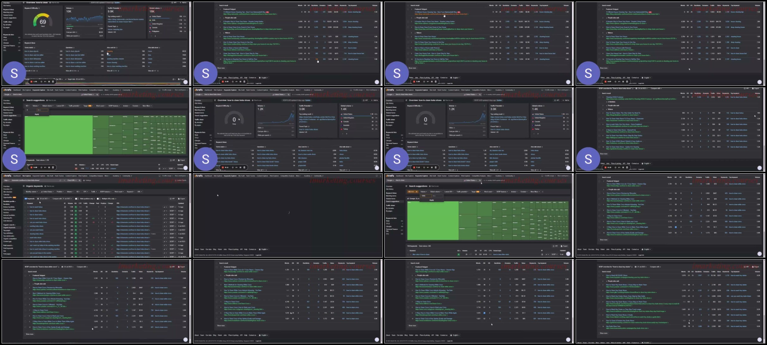Expand the Monthly volume filter dropdown
This screenshot has width=767, height=345.
(32, 192)
